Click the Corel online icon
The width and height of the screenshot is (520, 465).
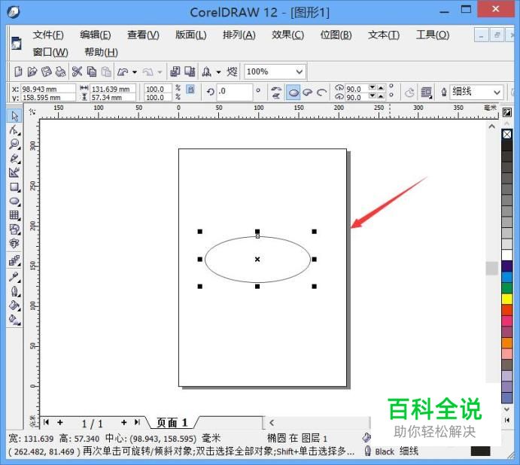(232, 71)
